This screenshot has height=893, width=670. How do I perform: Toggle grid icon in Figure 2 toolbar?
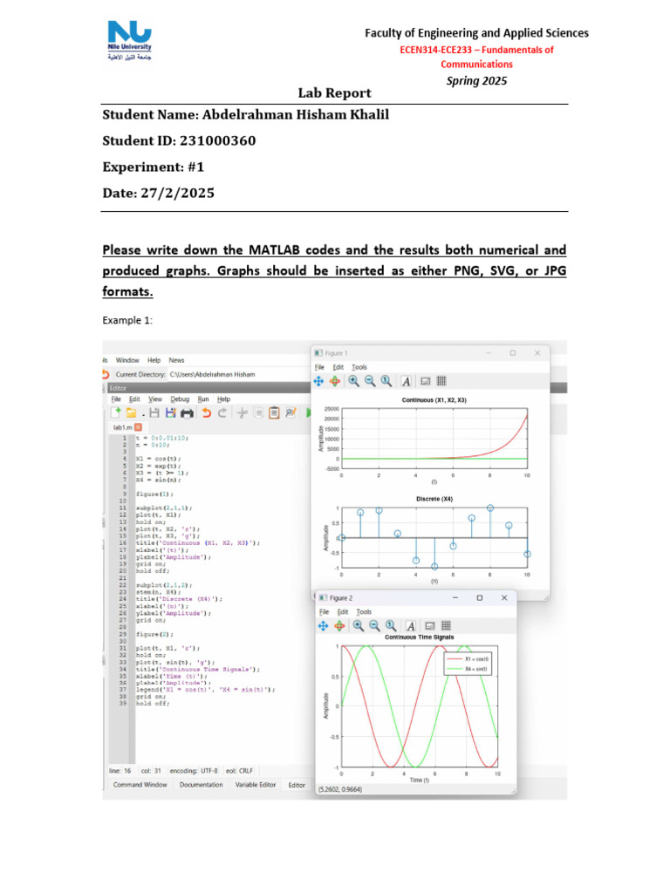click(x=446, y=626)
